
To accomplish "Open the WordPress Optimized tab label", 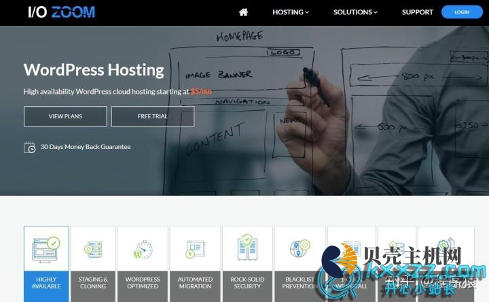I will pos(143,283).
